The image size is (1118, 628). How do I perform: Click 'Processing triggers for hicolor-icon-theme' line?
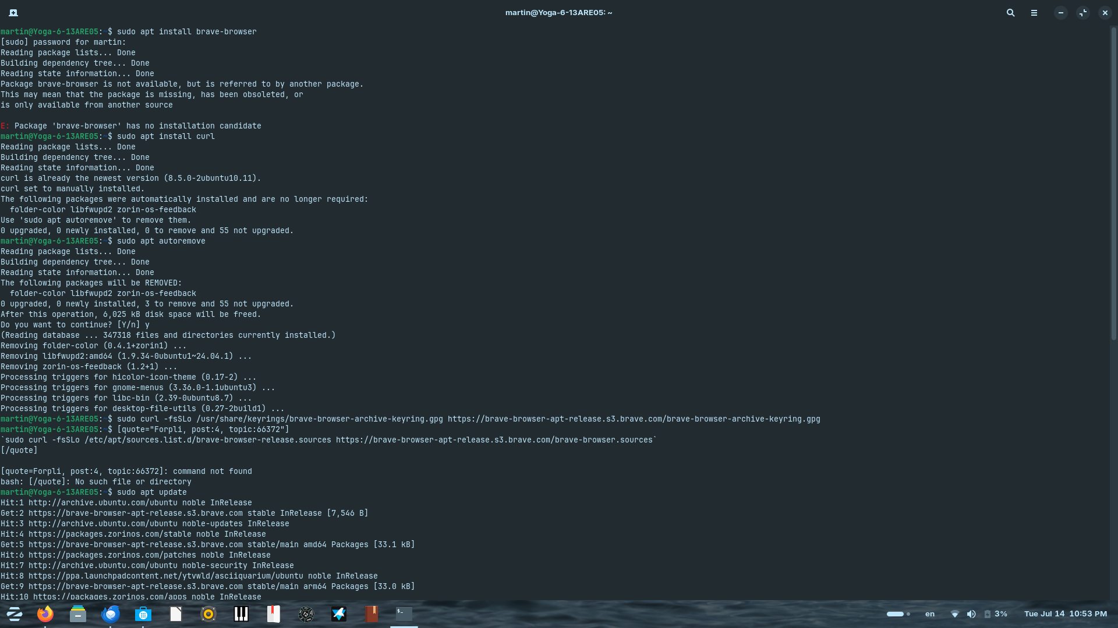[128, 377]
